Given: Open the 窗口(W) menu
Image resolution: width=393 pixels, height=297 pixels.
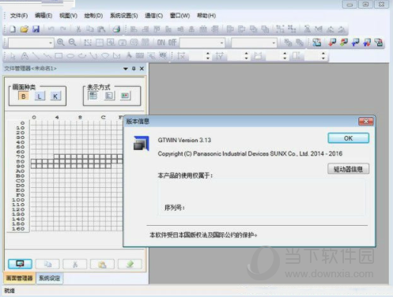Looking at the screenshot, I should click(179, 16).
